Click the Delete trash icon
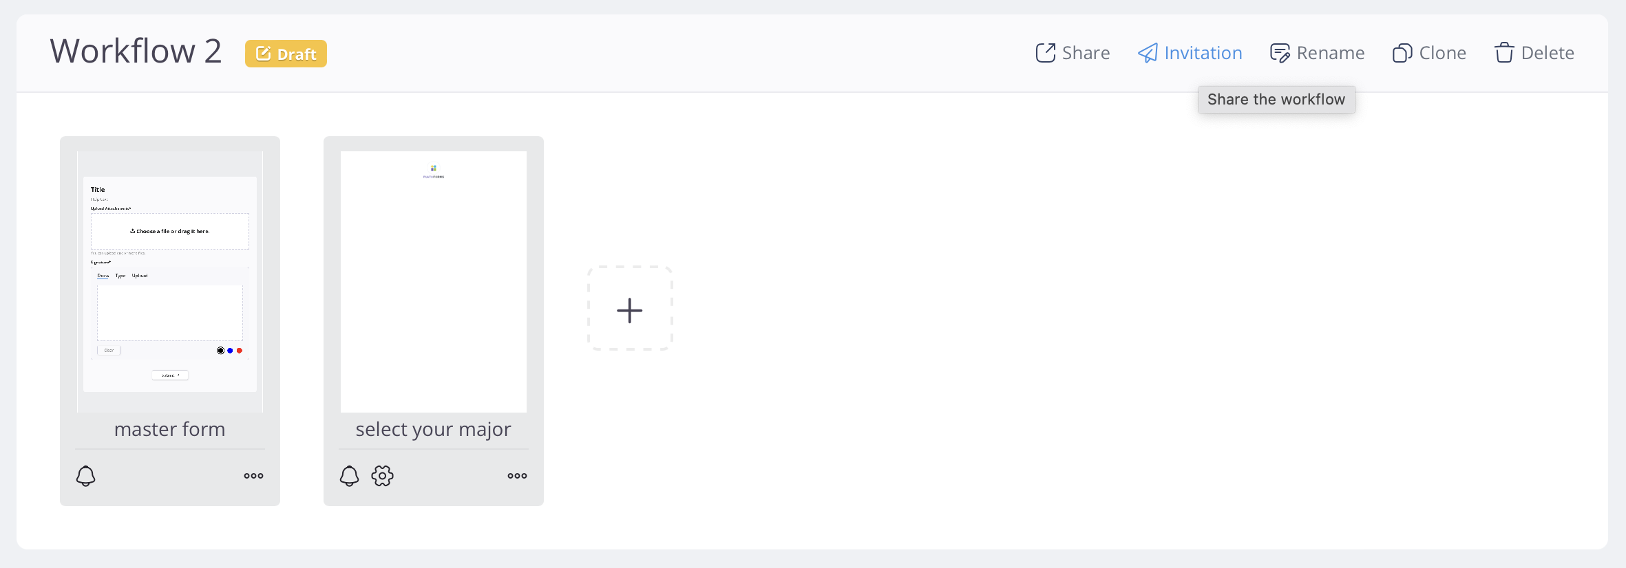This screenshot has height=568, width=1626. (x=1504, y=53)
